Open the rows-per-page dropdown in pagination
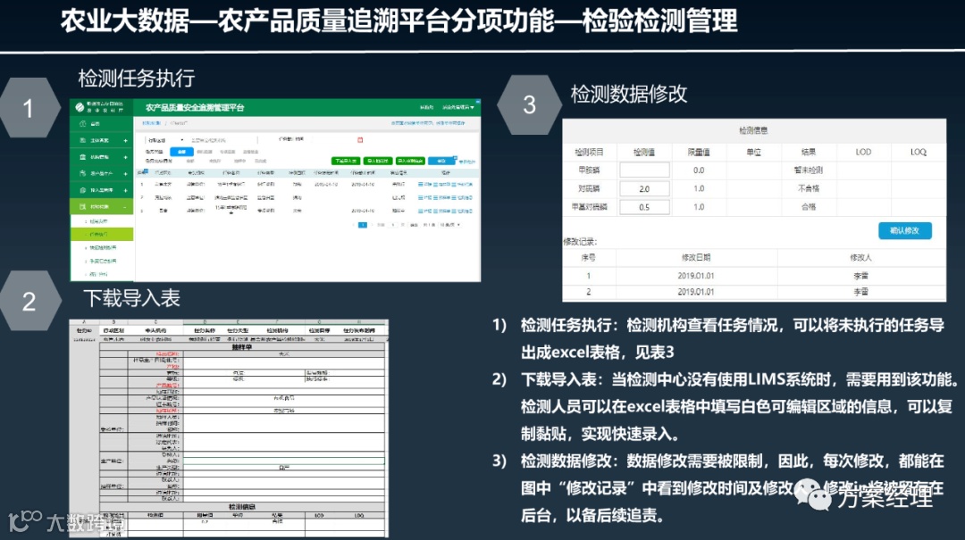 tap(449, 225)
